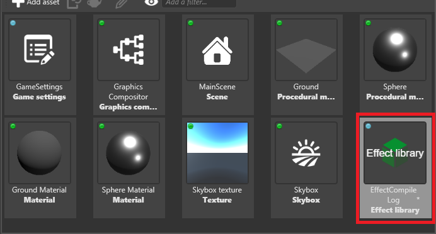Click the Add asset button
The width and height of the screenshot is (436, 234).
pyautogui.click(x=35, y=3)
